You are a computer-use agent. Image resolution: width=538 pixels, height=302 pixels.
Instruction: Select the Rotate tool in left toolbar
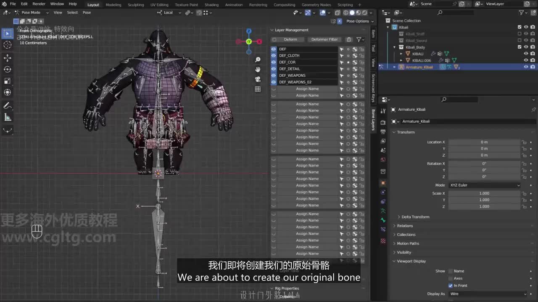[x=8, y=69]
